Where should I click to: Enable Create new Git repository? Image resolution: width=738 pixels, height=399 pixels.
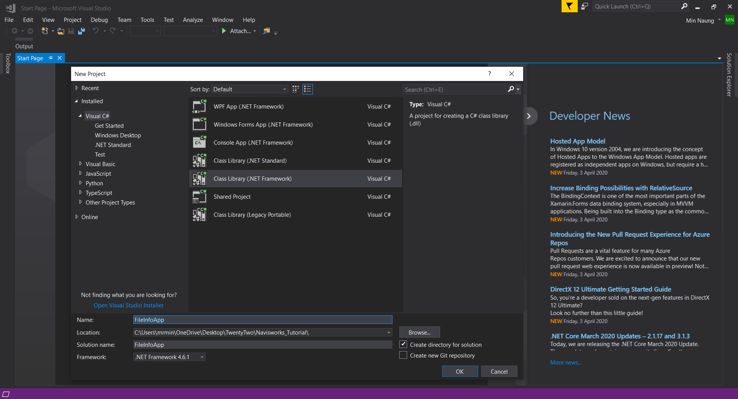(x=403, y=355)
